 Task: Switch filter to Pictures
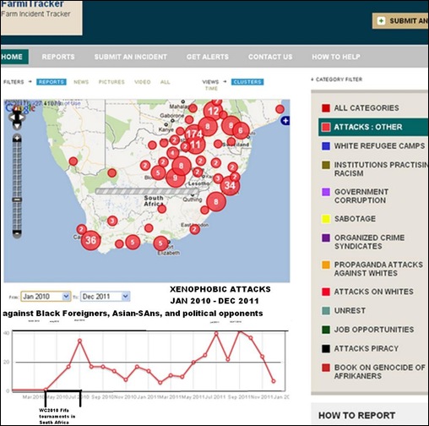111,82
